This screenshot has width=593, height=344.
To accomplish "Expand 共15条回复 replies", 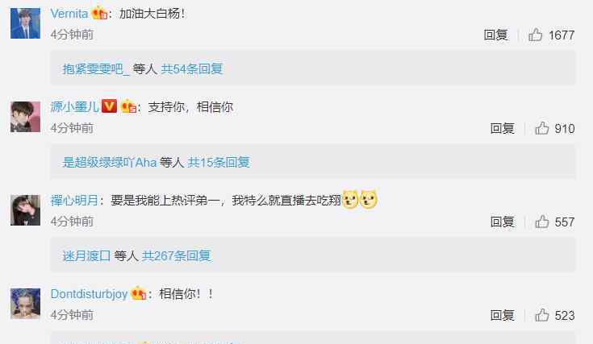I will pos(219,163).
